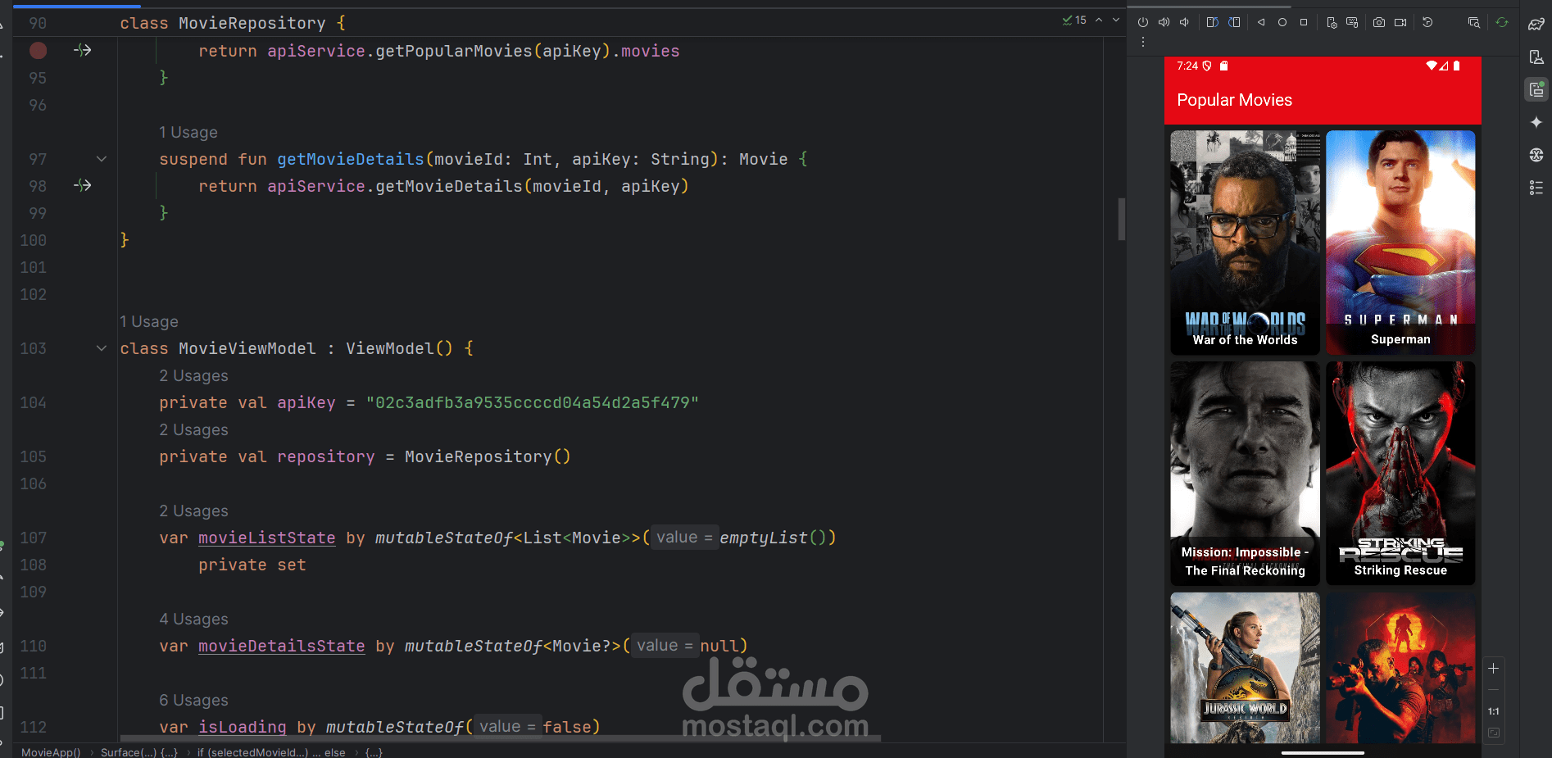Open the Superman movie card

(x=1400, y=243)
